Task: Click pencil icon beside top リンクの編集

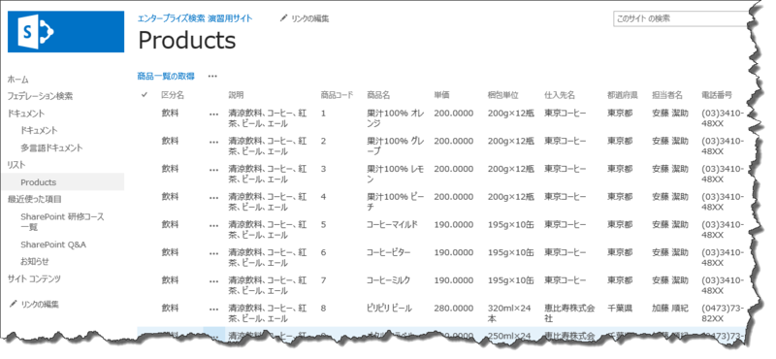Action: pos(283,18)
